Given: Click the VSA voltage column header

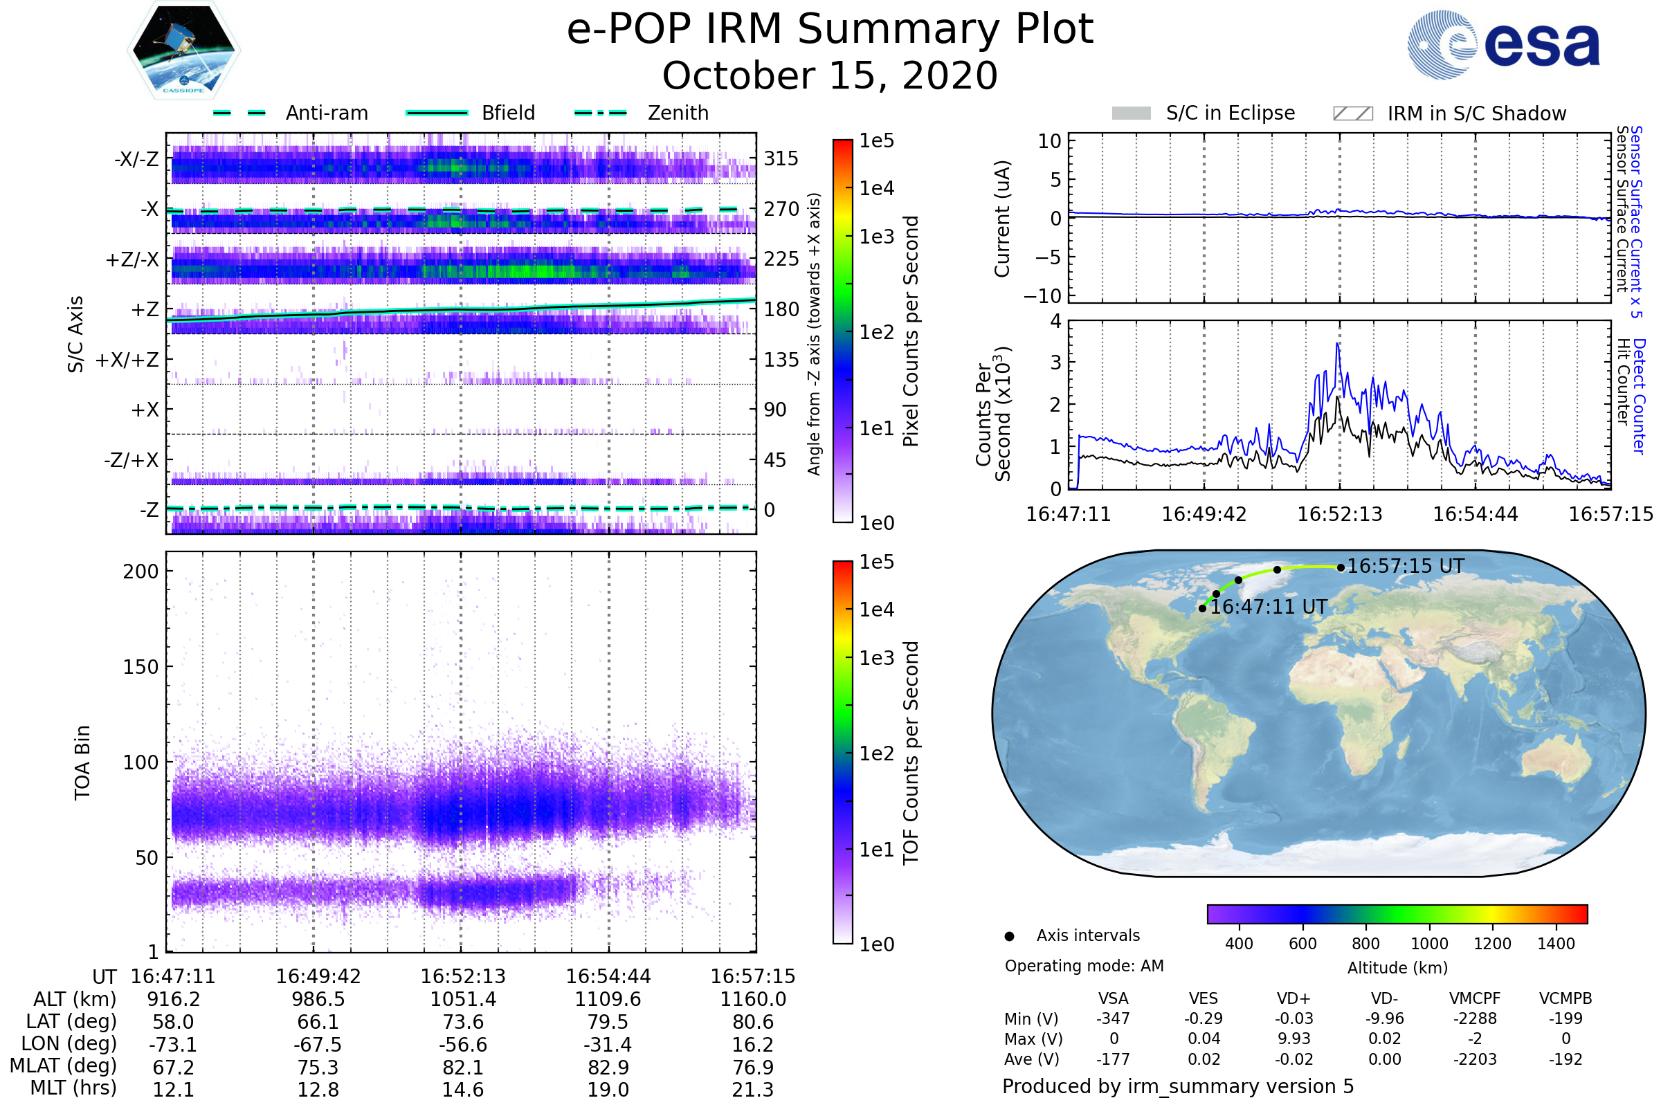Looking at the screenshot, I should pos(1113,998).
